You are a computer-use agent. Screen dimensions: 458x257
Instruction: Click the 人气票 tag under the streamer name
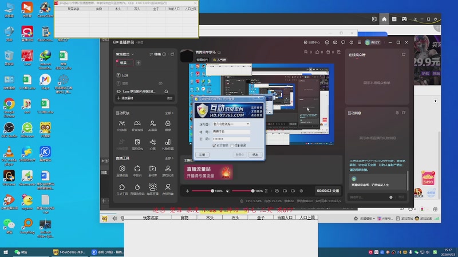(x=220, y=60)
